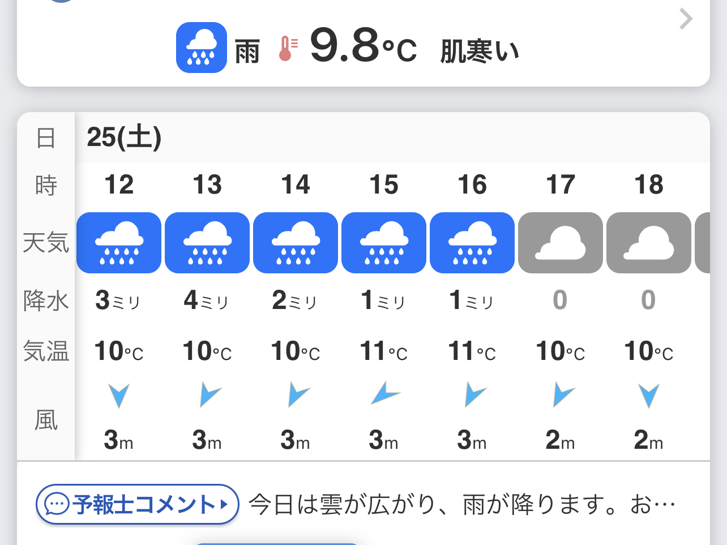Click the cloudy icon for 18 o'clock
Image resolution: width=727 pixels, height=545 pixels.
coord(649,243)
